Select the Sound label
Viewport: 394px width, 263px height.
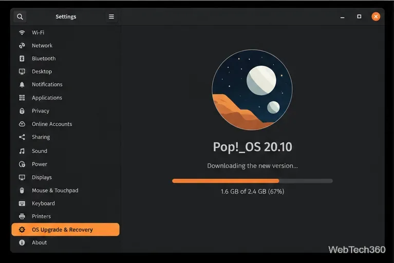point(39,151)
